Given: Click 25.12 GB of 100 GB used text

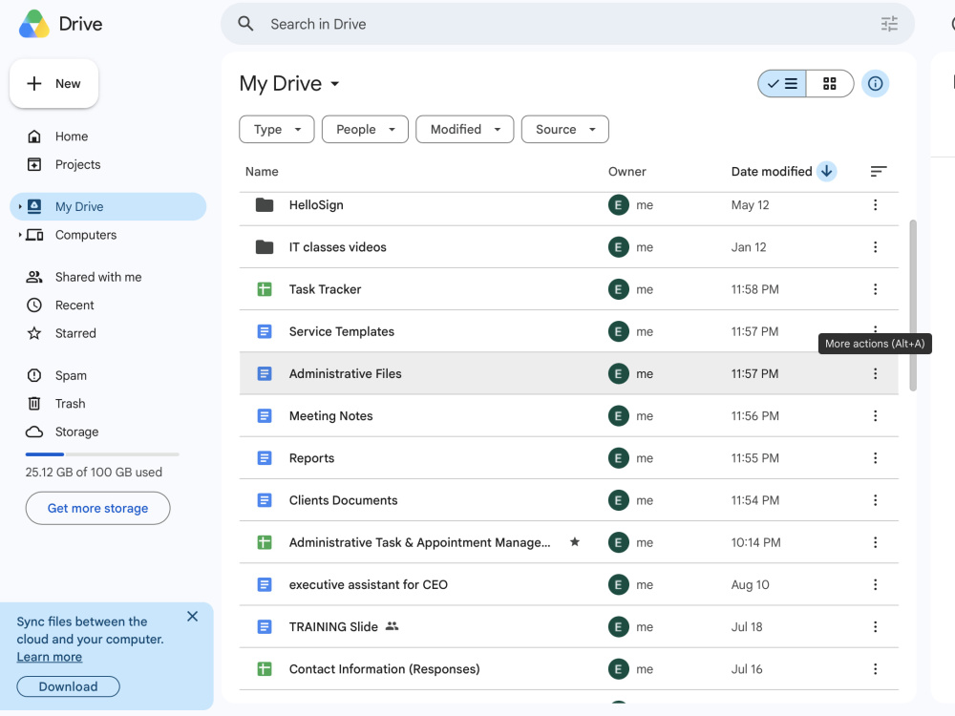Looking at the screenshot, I should (x=94, y=472).
